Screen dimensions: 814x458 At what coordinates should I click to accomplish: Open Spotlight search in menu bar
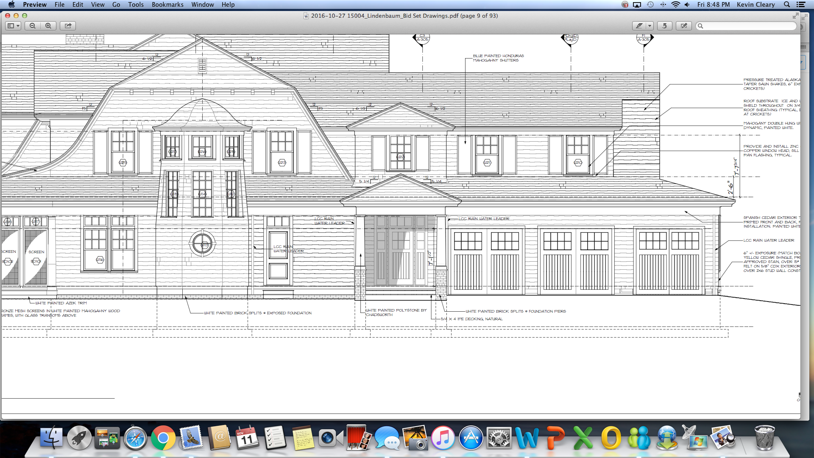tap(787, 5)
